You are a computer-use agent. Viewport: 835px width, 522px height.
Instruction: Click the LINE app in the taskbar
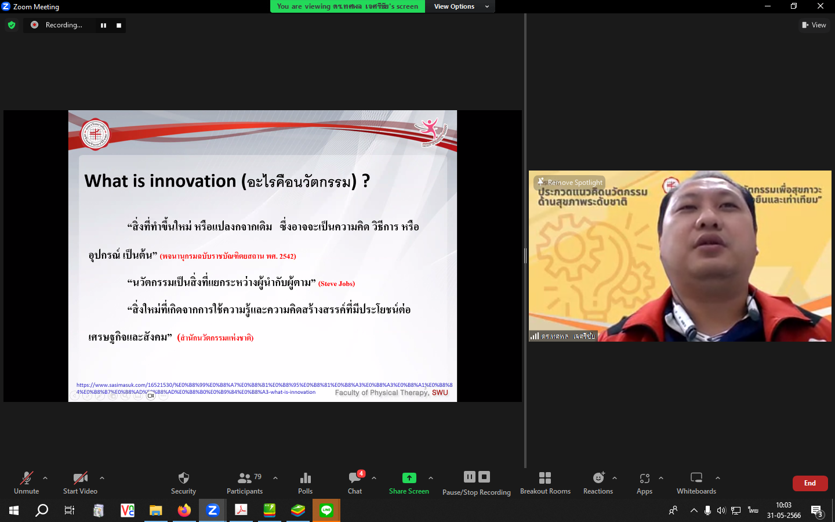click(x=326, y=510)
